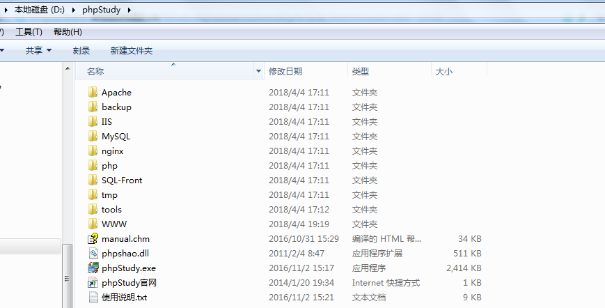605x308 pixels.
Task: Select the file name manual.chm
Action: click(126, 239)
